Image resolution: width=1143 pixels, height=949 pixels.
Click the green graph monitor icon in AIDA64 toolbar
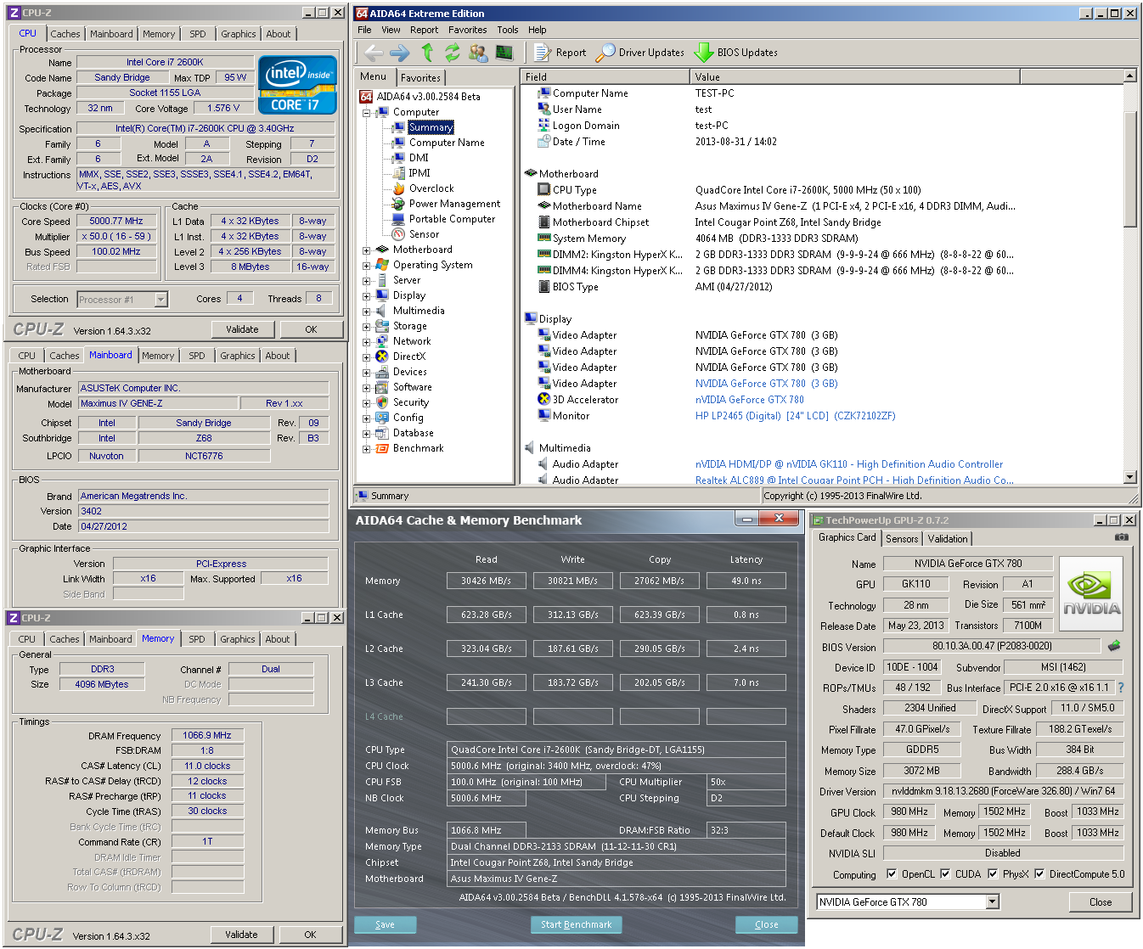tap(504, 53)
